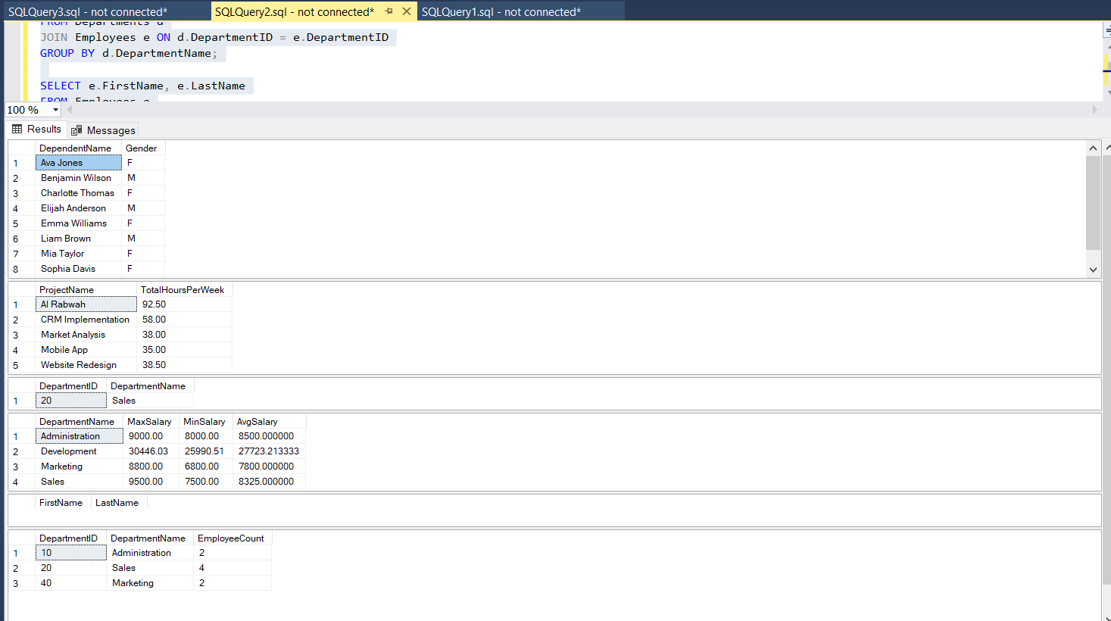Click the EmployeeCount column header
The image size is (1111, 621).
(231, 538)
